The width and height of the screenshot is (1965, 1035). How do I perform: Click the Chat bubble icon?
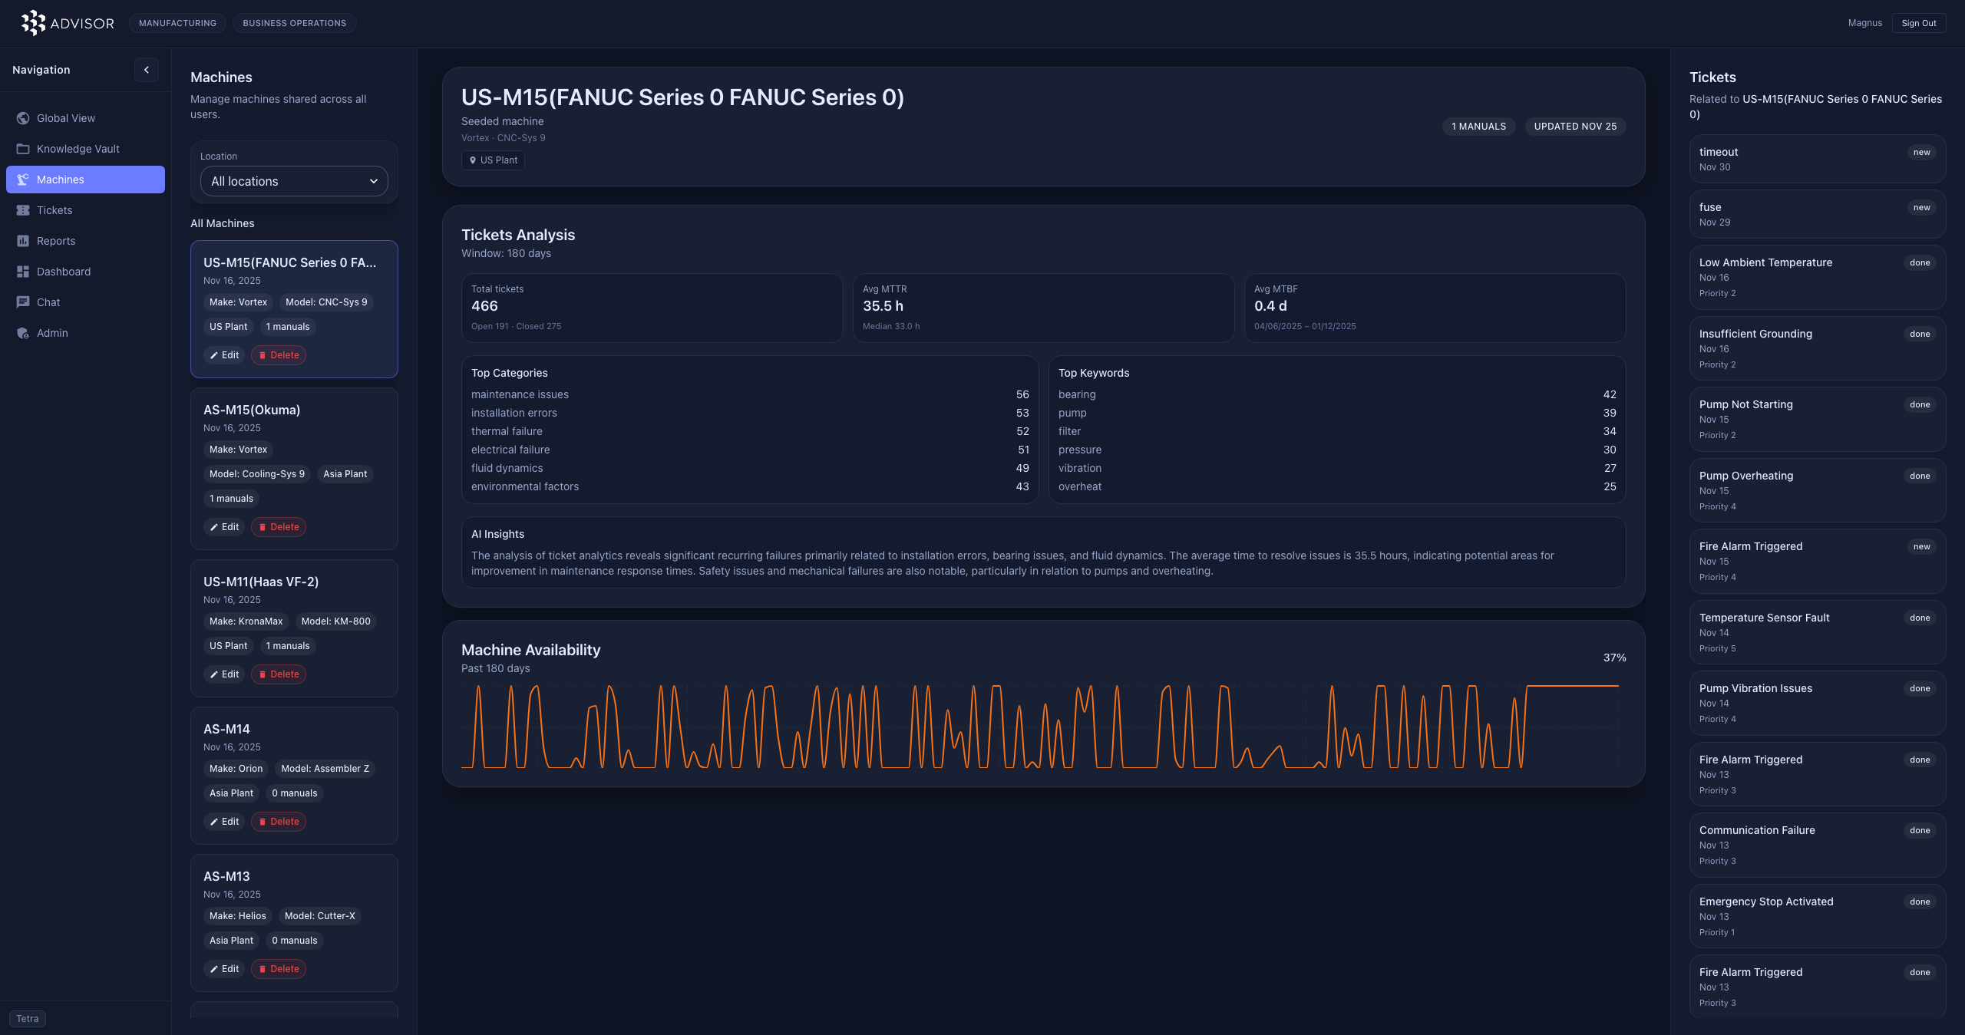click(23, 302)
